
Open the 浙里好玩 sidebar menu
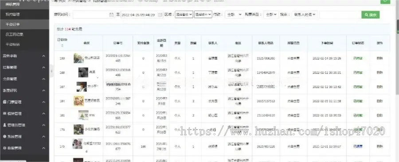[x=24, y=91]
